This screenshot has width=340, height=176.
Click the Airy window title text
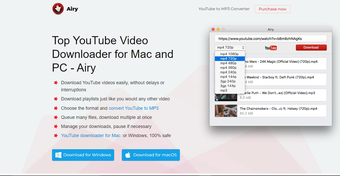(271, 29)
